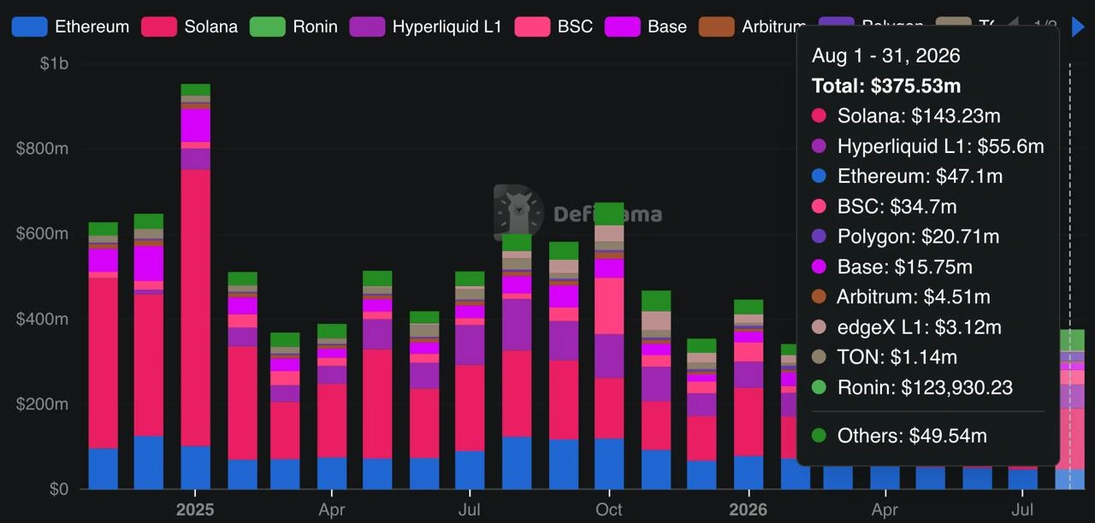Click tooltip row 'TON: $1.14m'

(884, 356)
